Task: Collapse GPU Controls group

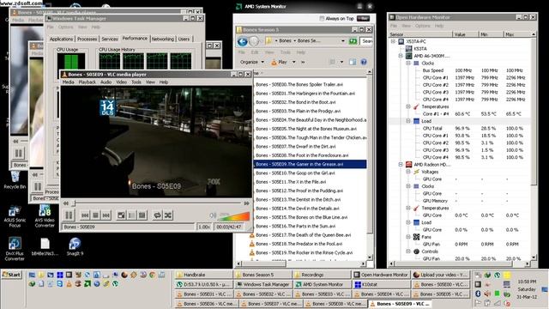Action: [x=408, y=251]
